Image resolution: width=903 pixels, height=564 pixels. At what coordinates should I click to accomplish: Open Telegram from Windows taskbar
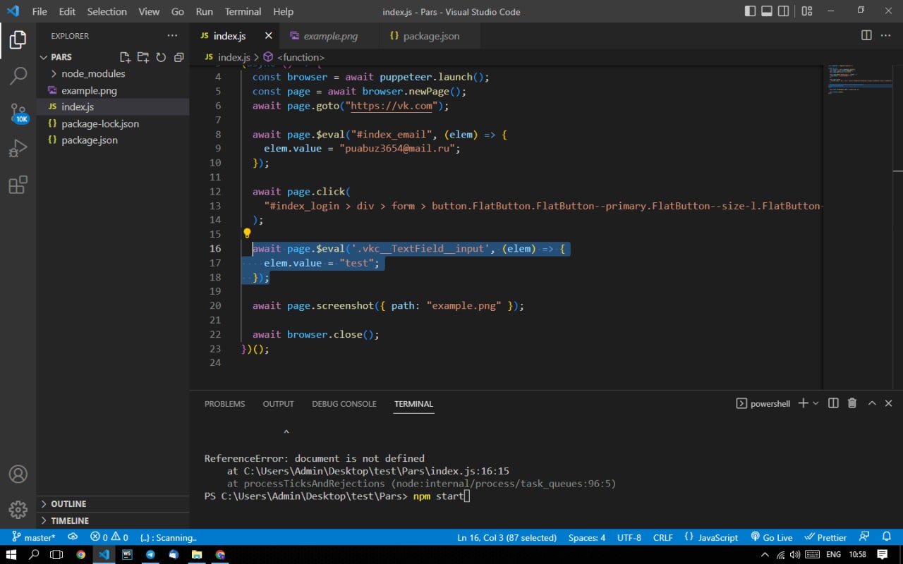[150, 555]
